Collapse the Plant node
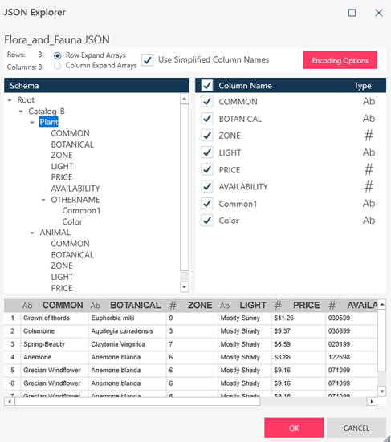Image resolution: width=391 pixels, height=442 pixels. click(x=32, y=123)
